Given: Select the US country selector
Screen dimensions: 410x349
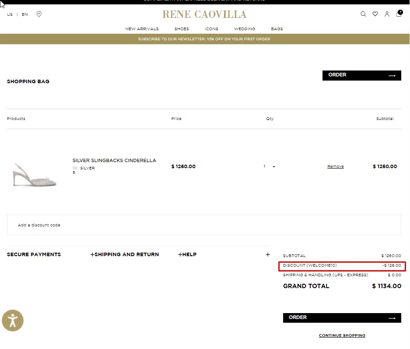Looking at the screenshot, I should 10,14.
